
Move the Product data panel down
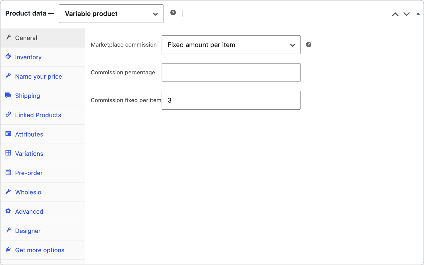(x=407, y=14)
